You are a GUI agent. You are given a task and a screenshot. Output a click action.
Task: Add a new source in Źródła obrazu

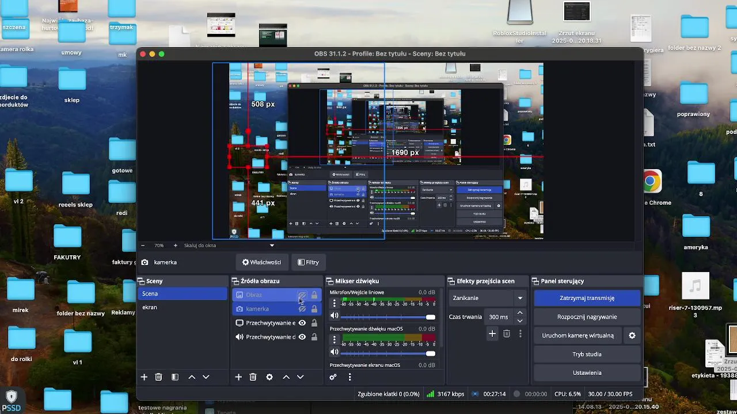[x=238, y=377]
